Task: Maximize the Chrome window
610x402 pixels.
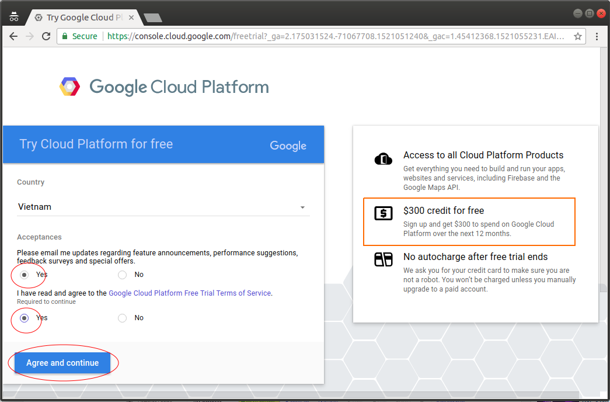Action: point(590,13)
